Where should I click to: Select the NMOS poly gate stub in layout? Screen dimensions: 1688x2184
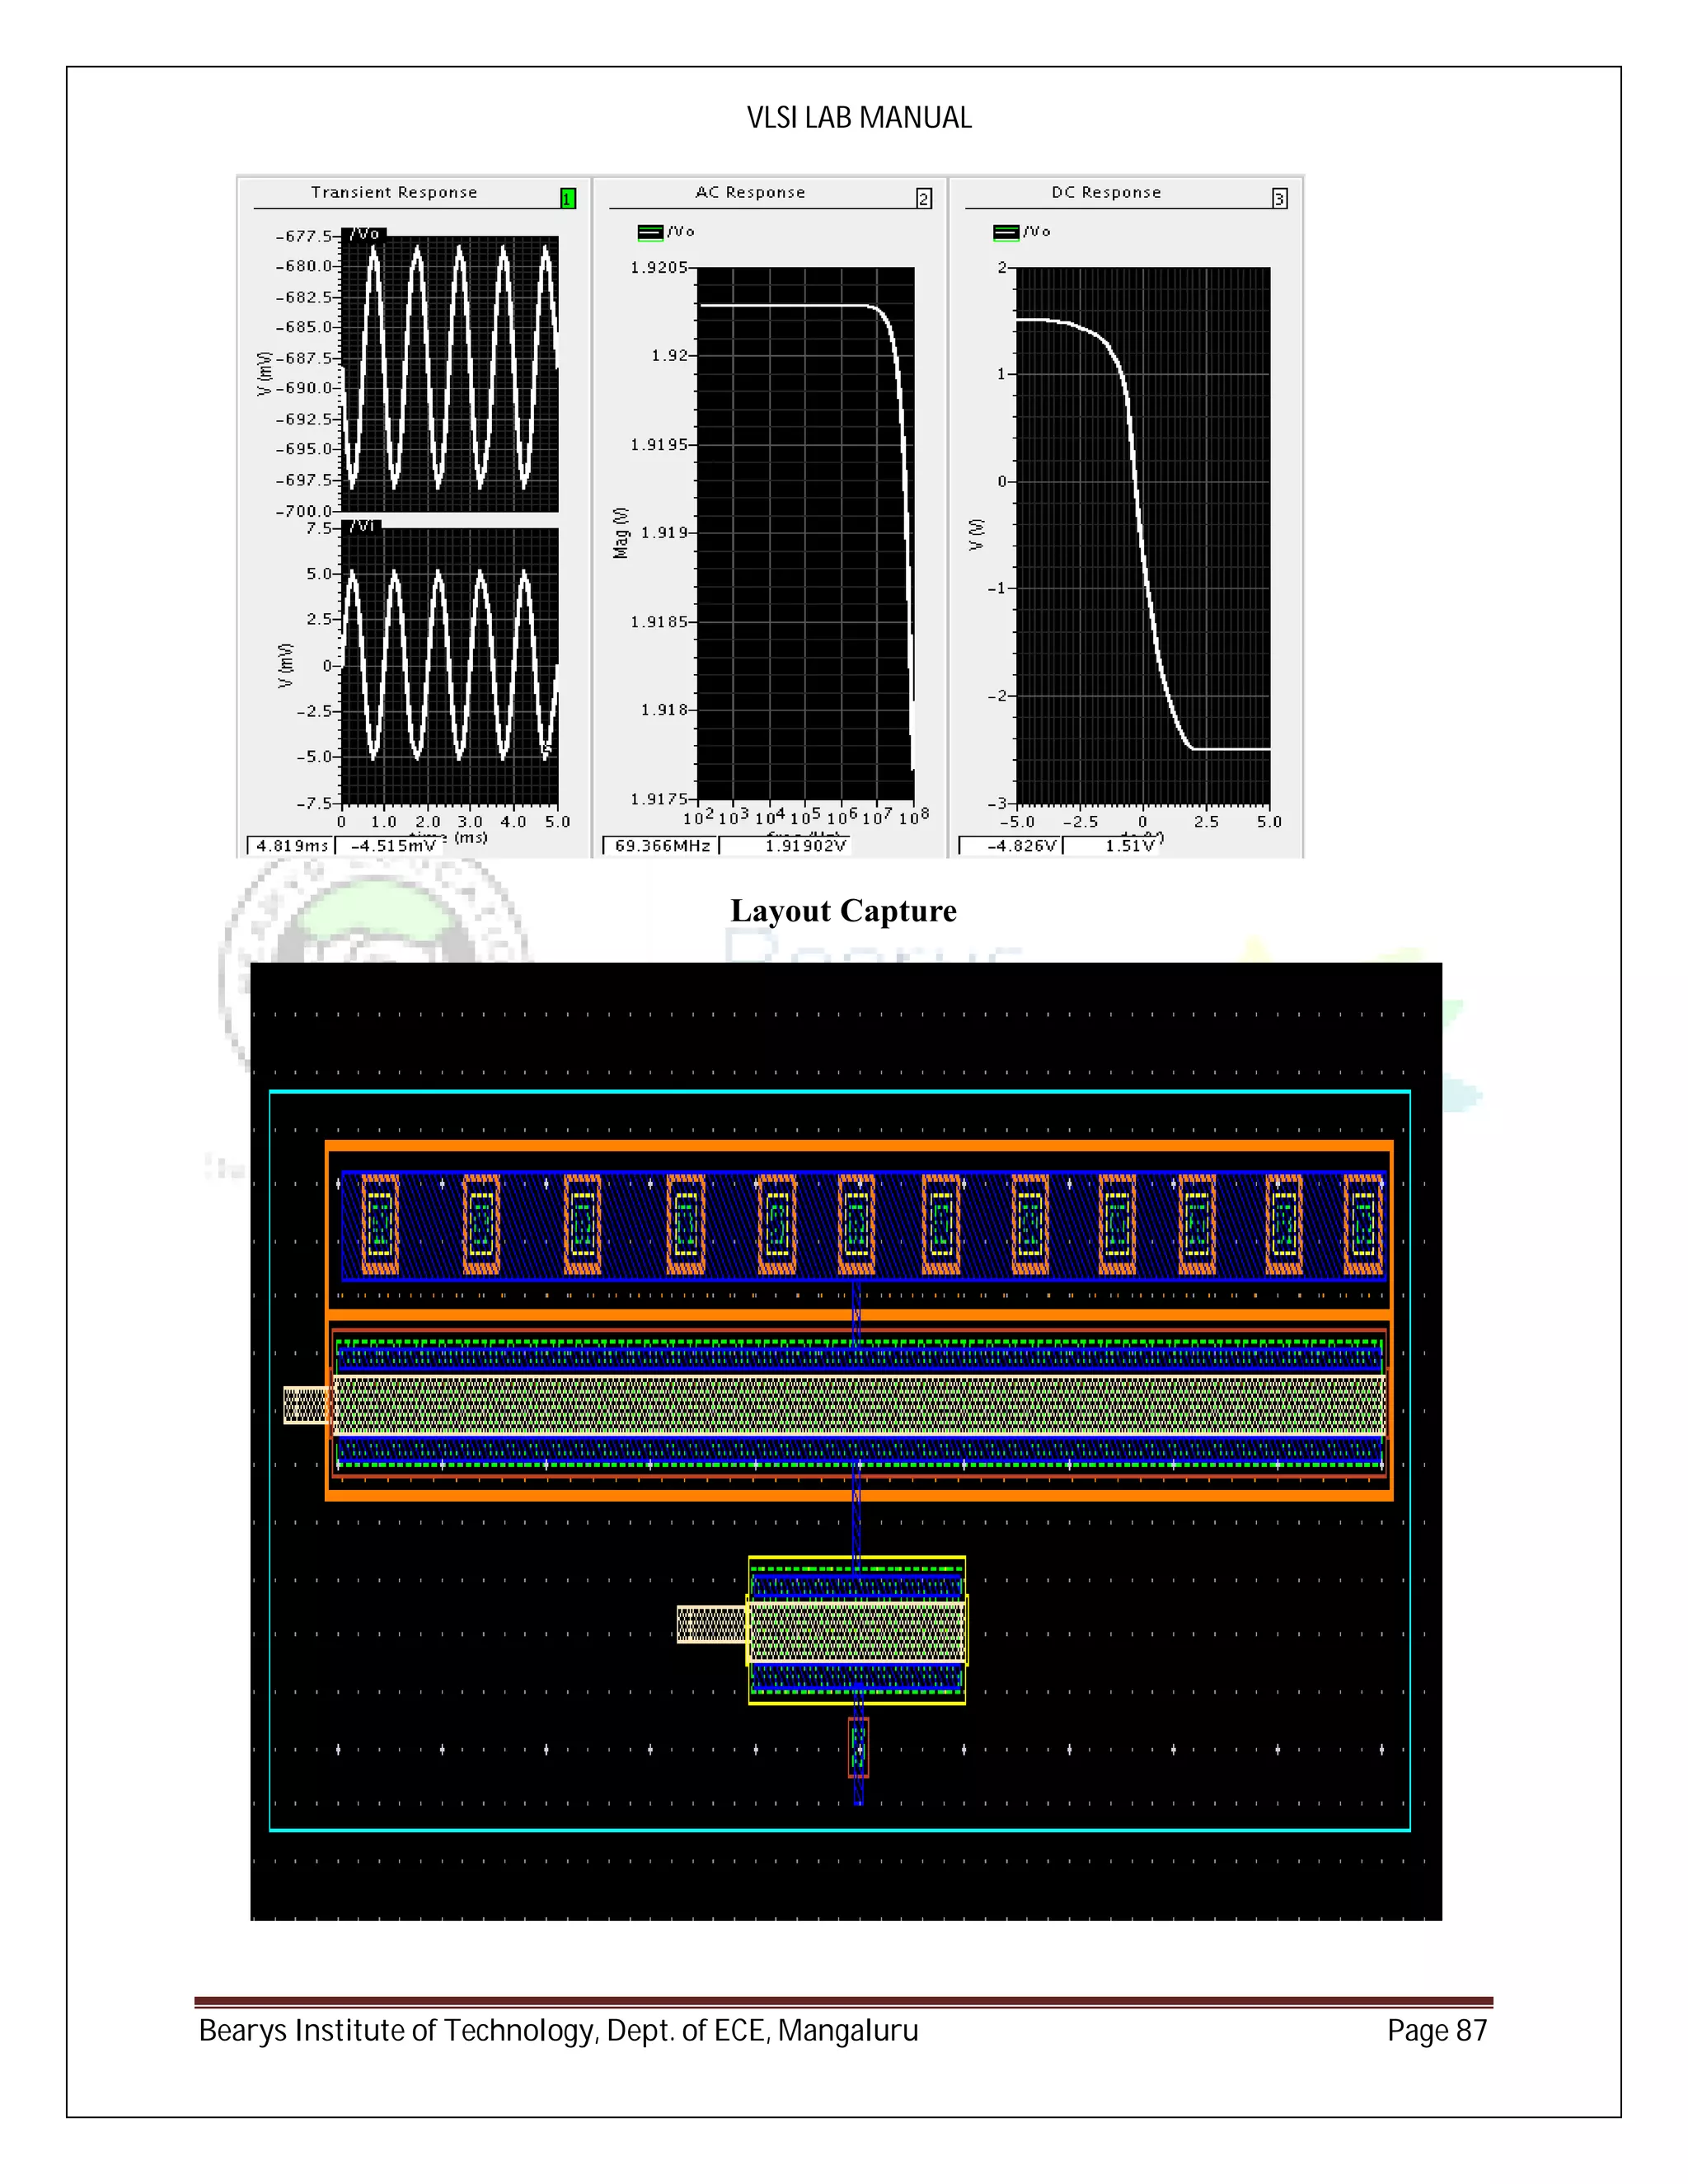[x=711, y=1624]
